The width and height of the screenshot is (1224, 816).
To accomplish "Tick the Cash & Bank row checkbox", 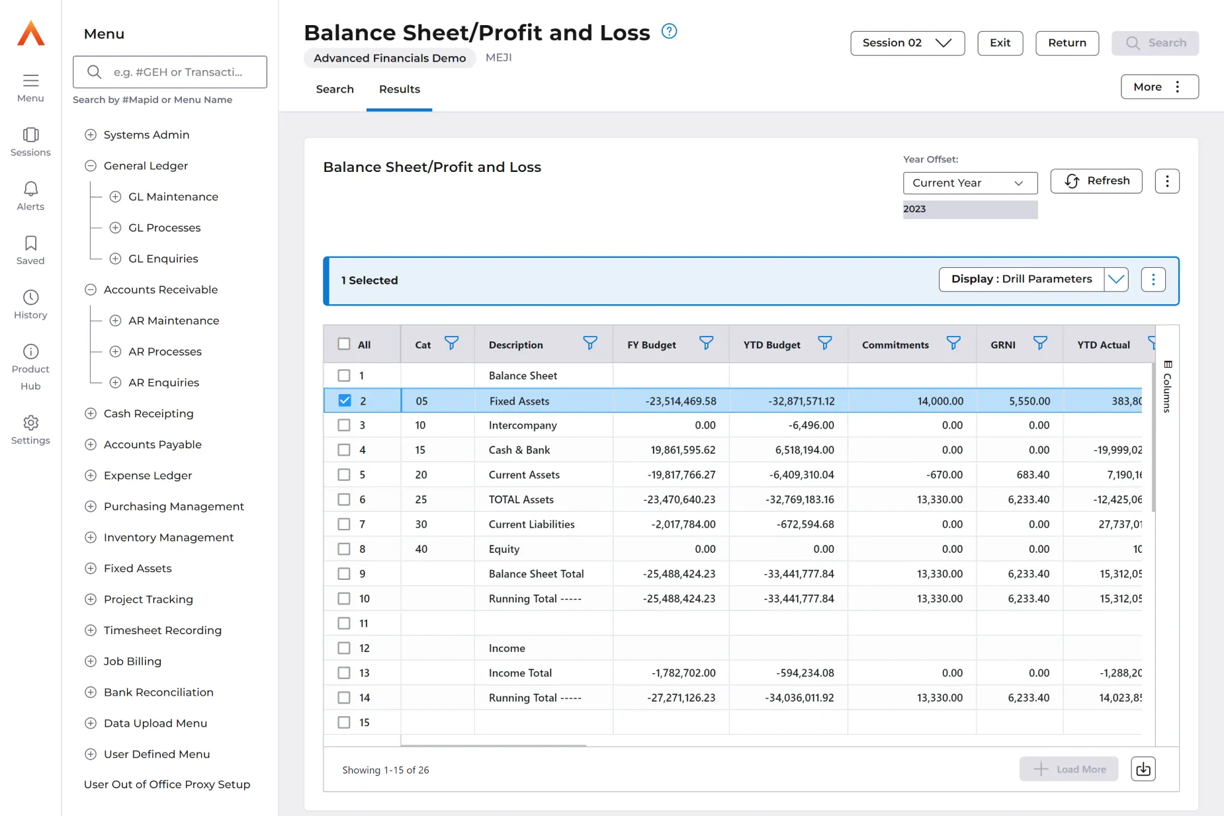I will [344, 450].
